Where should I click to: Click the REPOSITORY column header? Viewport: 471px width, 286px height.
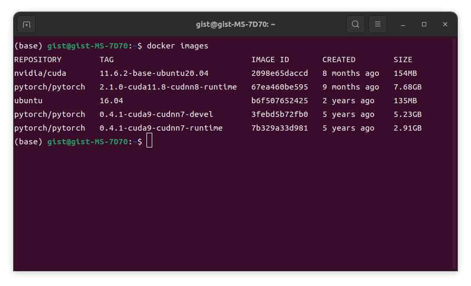[x=38, y=60]
